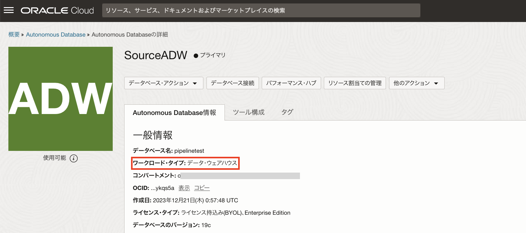Viewport: 526px width, 233px height.
Task: Open the hamburger navigation menu
Action: point(9,10)
